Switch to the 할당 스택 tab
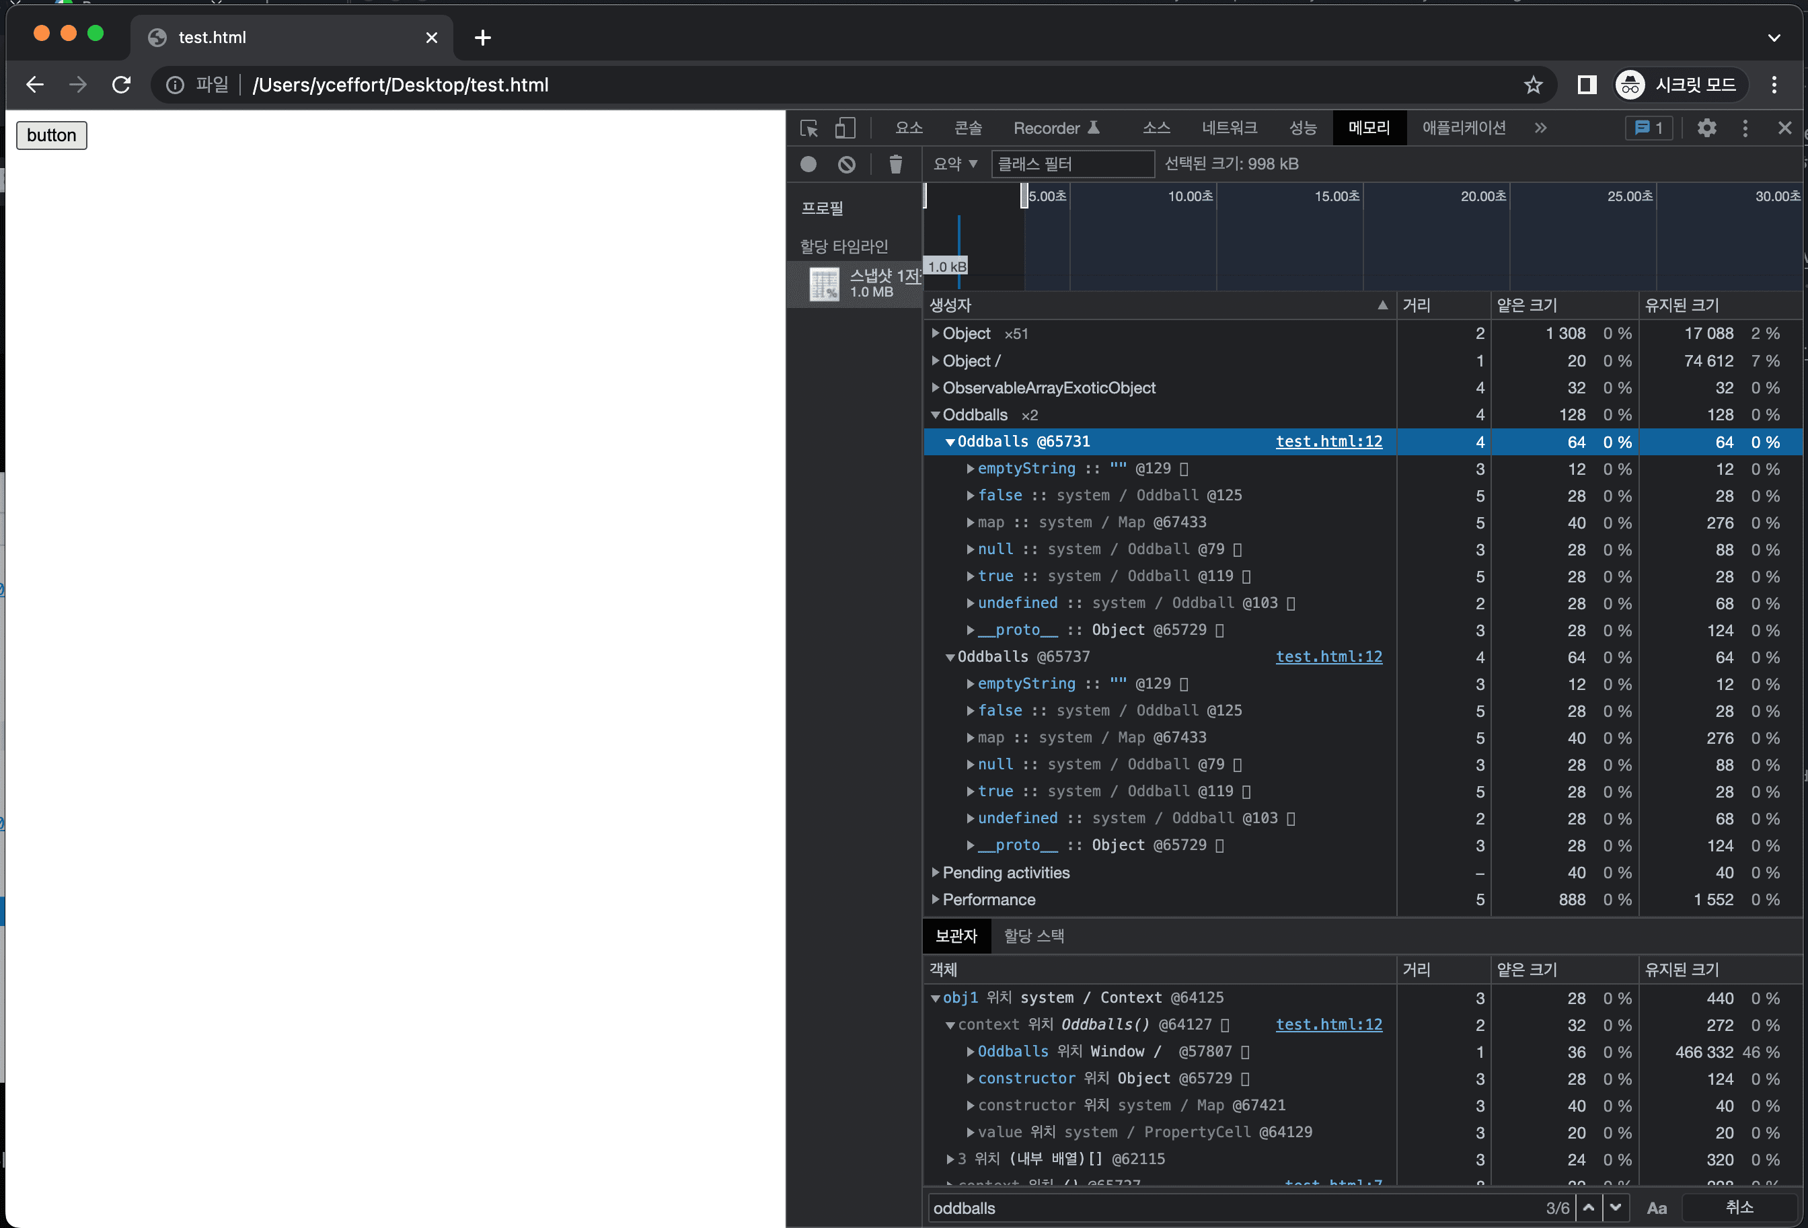This screenshot has height=1228, width=1808. (x=1033, y=935)
